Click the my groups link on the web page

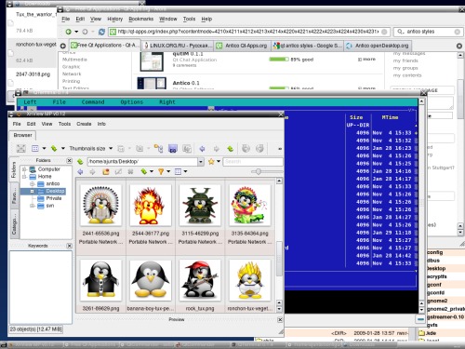point(405,68)
